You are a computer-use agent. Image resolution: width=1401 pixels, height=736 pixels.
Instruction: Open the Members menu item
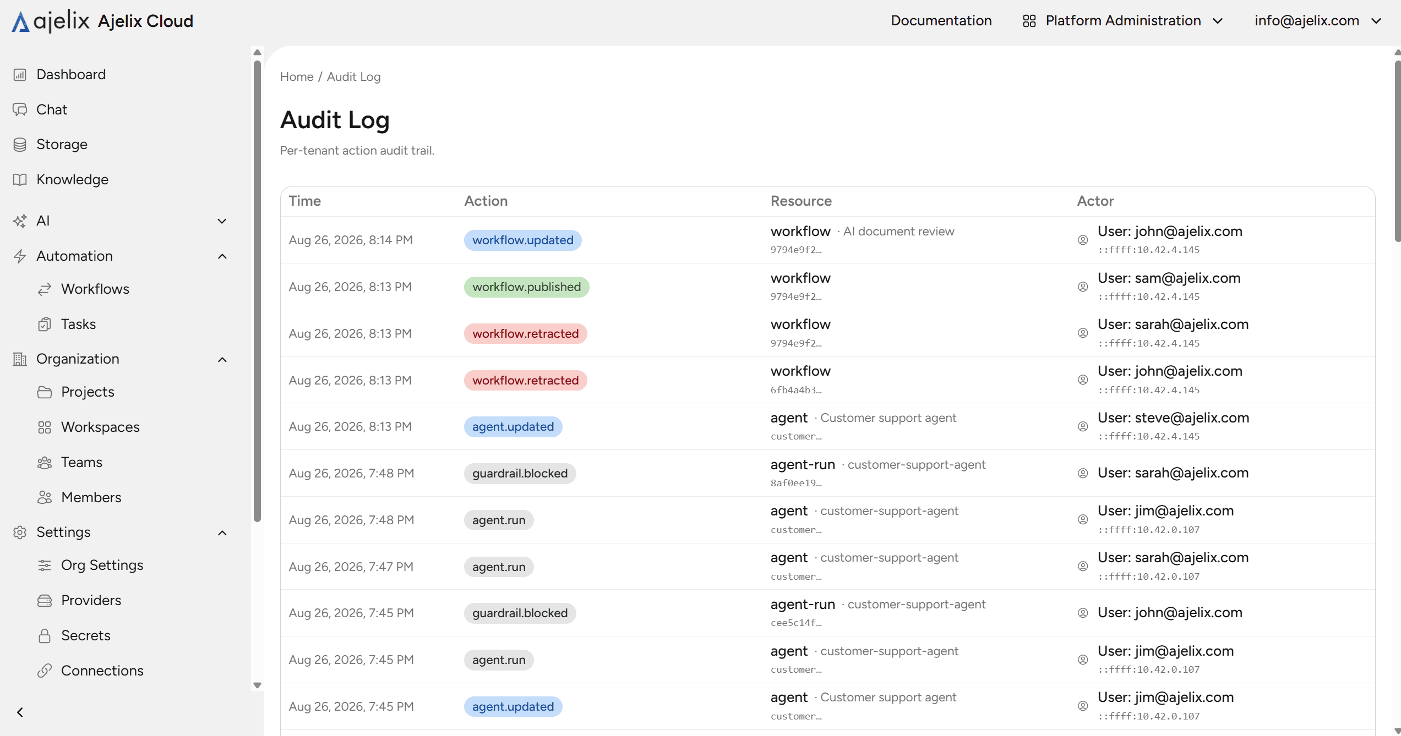pyautogui.click(x=91, y=497)
